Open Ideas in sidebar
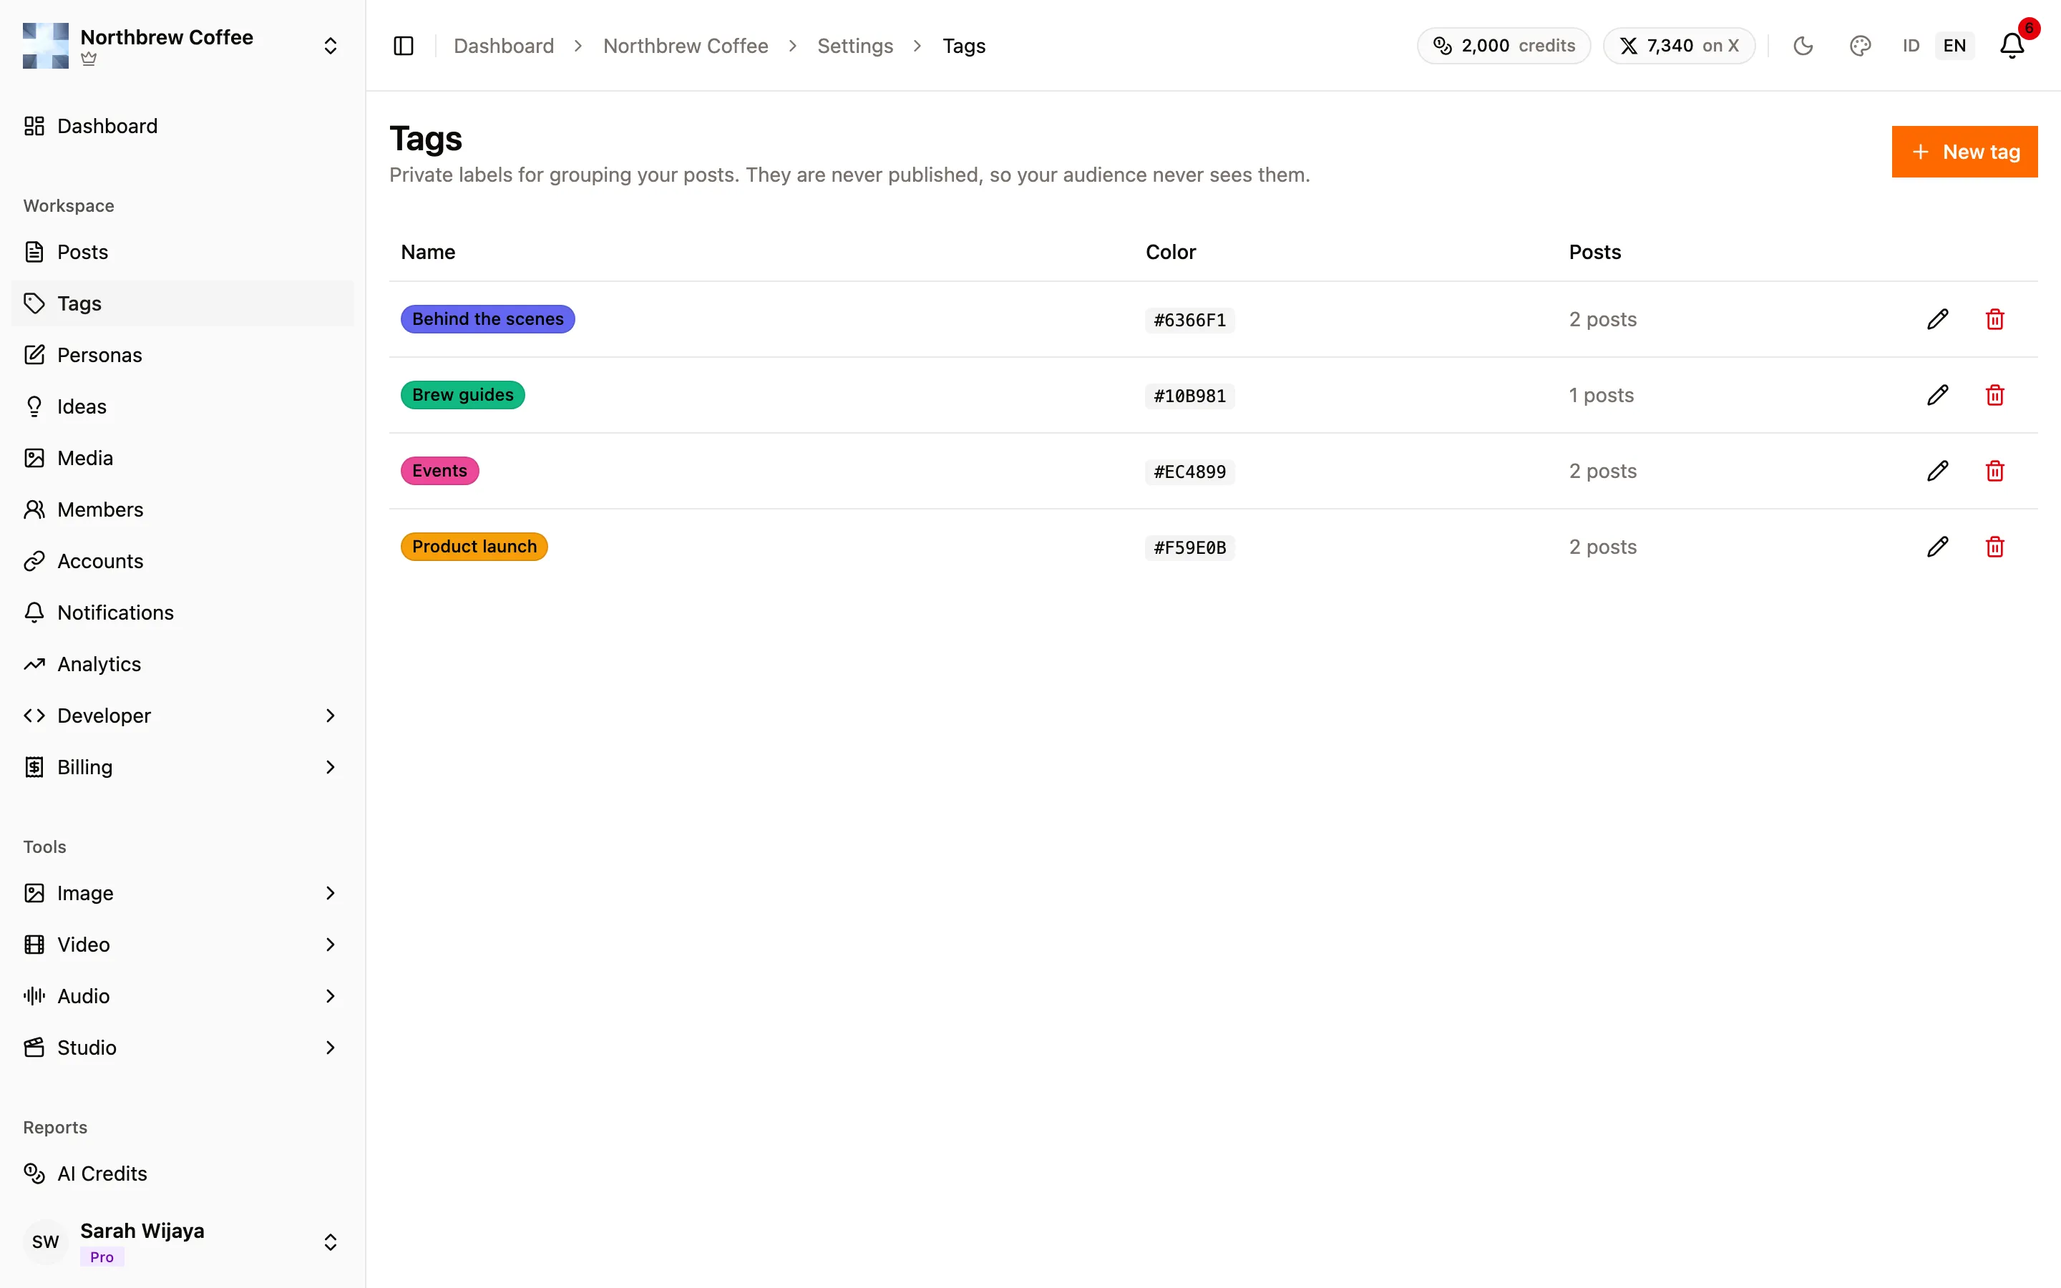The height and width of the screenshot is (1288, 2061). (182, 406)
